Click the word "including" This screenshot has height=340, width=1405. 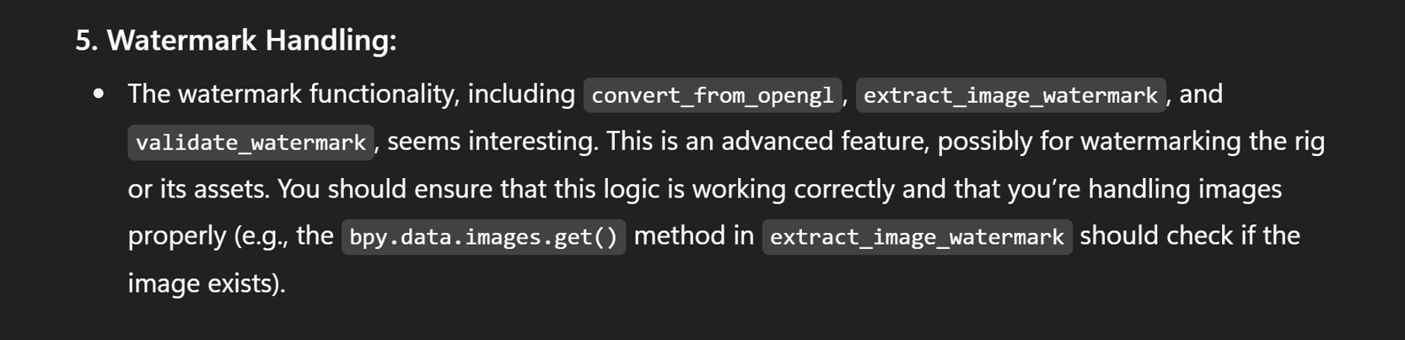click(x=521, y=94)
